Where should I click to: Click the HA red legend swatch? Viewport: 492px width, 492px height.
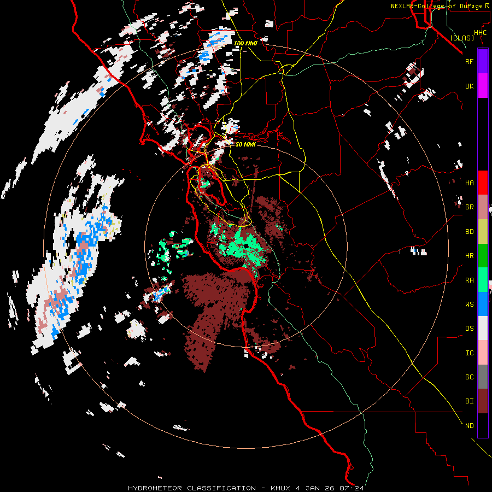(x=483, y=183)
